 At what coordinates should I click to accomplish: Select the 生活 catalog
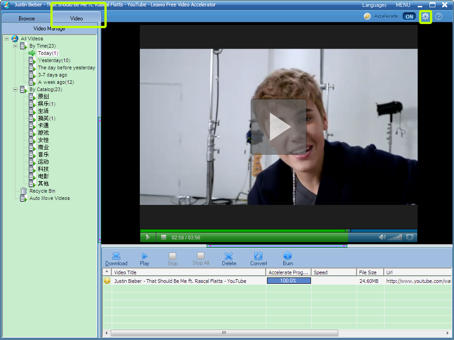[x=44, y=111]
